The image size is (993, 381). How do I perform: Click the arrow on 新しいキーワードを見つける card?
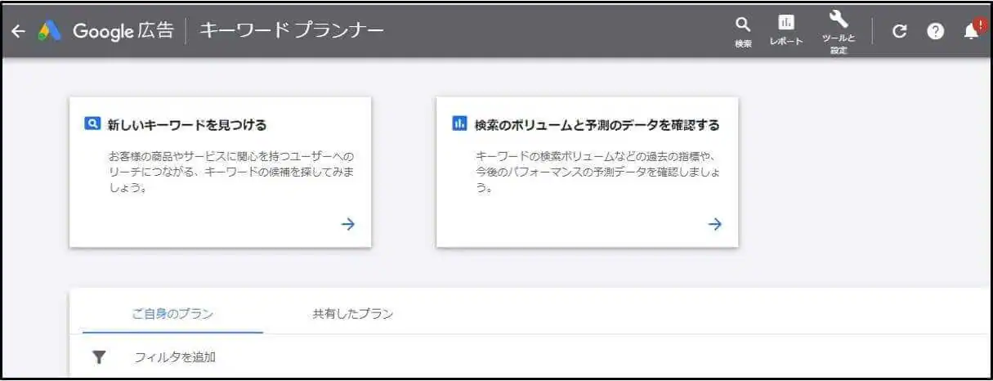tap(348, 224)
